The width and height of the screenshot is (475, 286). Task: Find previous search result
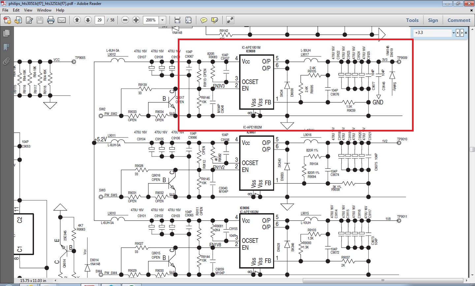click(x=458, y=33)
